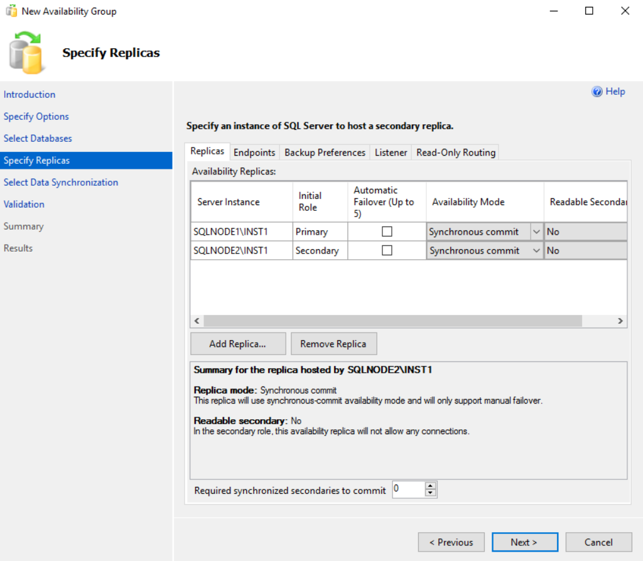Click the Remove Replica button
Screen dimensions: 643x561
pos(333,343)
